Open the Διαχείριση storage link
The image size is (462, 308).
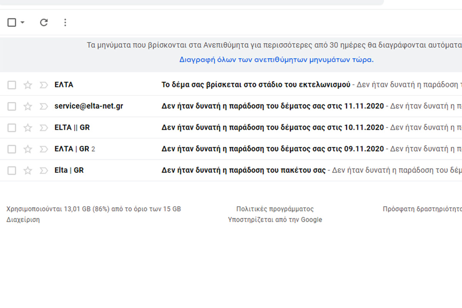(23, 220)
